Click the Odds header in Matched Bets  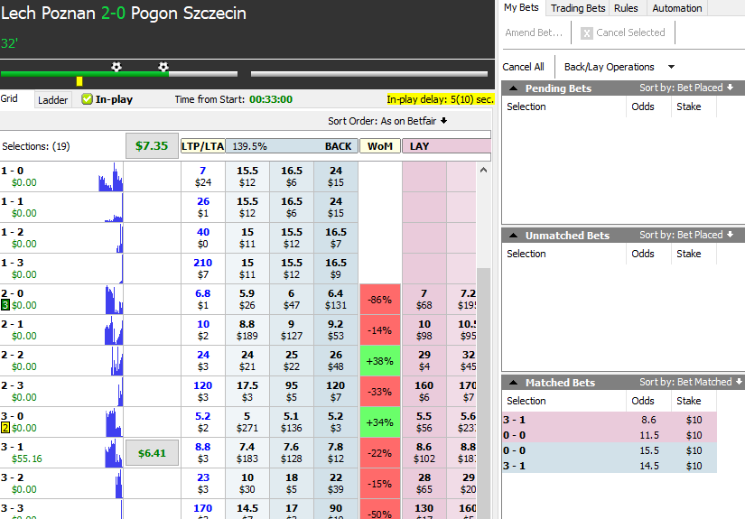[x=642, y=401]
